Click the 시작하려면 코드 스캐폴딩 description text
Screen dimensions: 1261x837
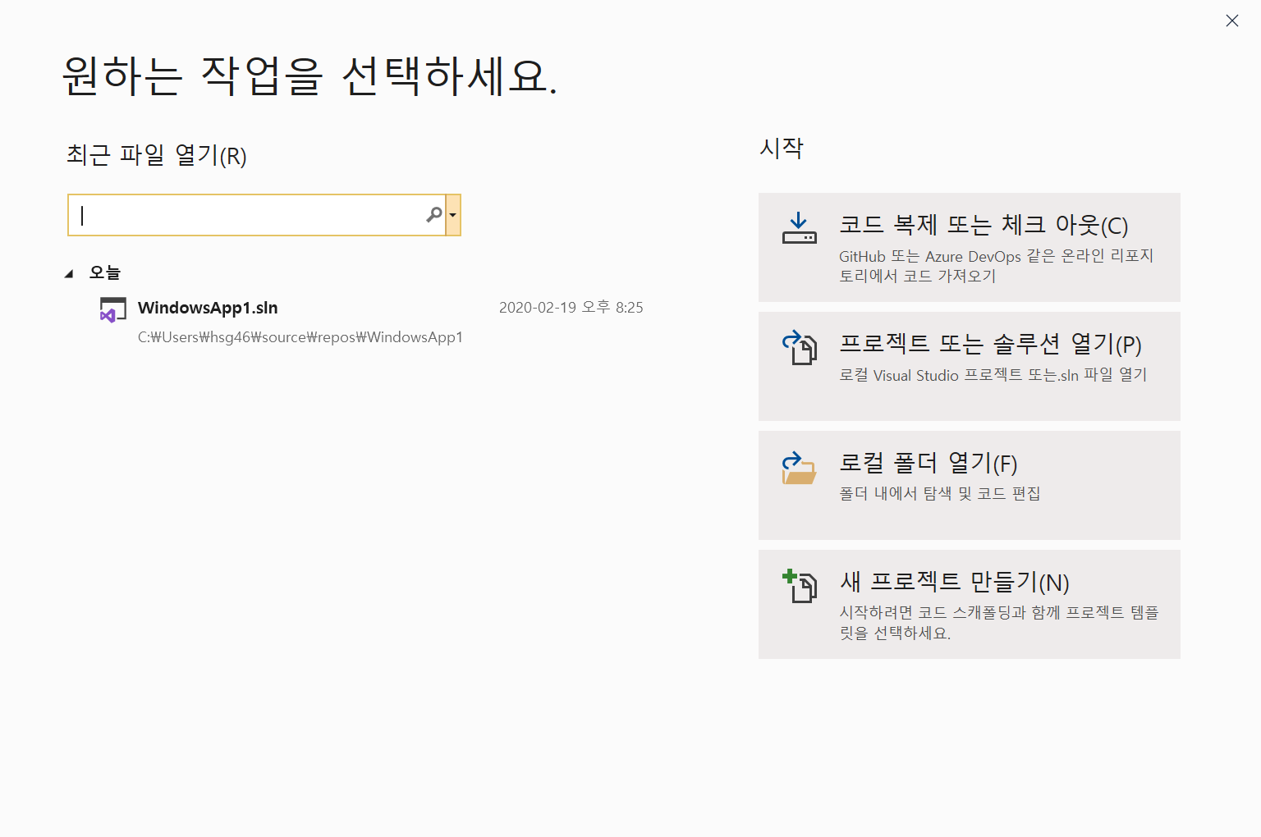998,623
